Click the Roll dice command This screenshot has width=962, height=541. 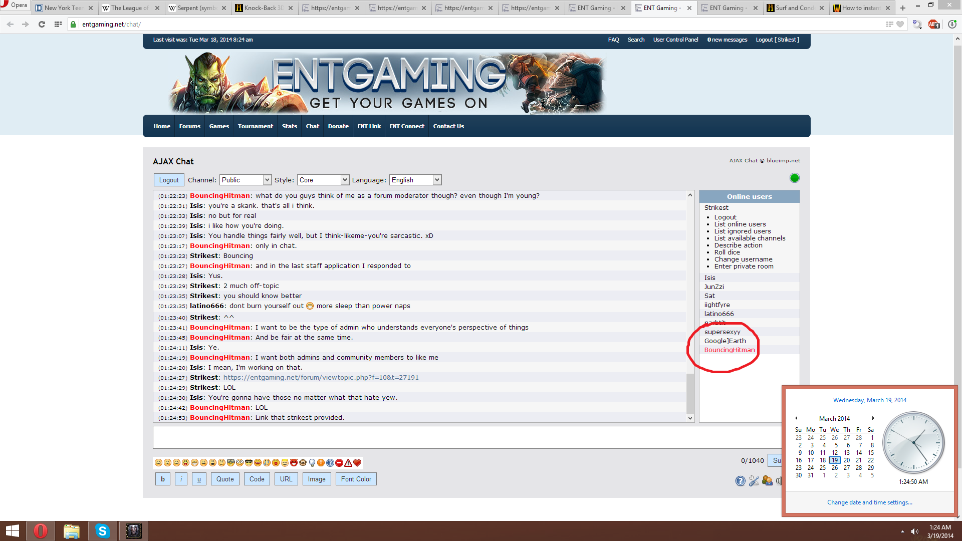[x=727, y=252]
